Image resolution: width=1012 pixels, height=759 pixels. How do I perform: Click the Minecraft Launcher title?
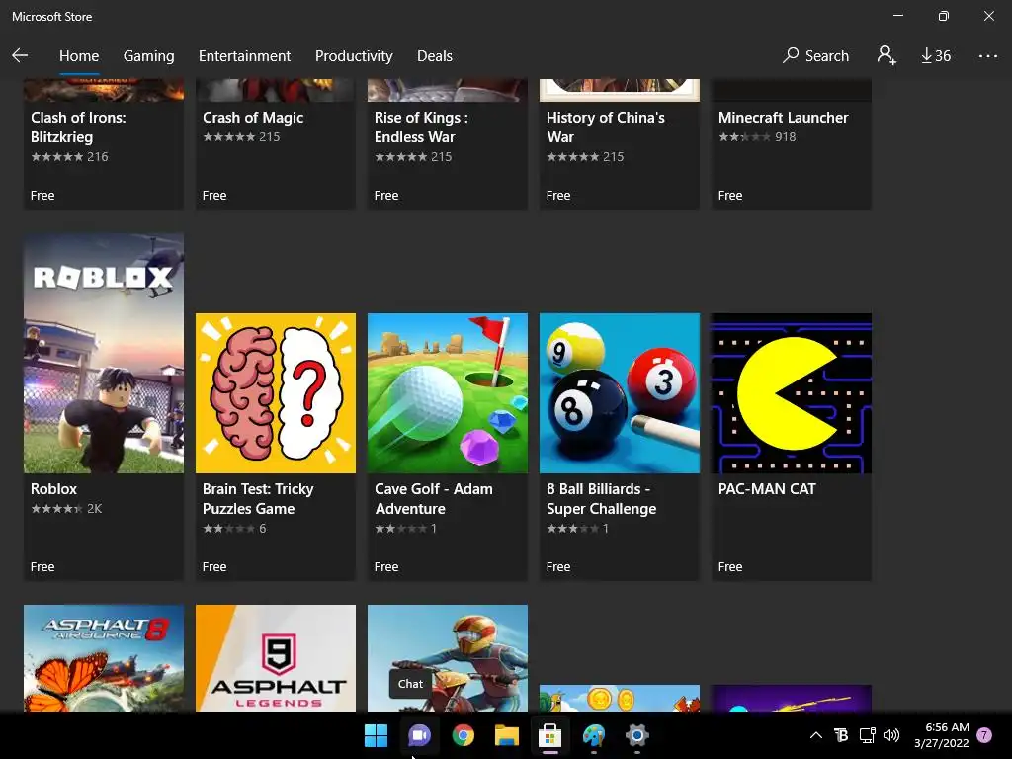point(783,118)
